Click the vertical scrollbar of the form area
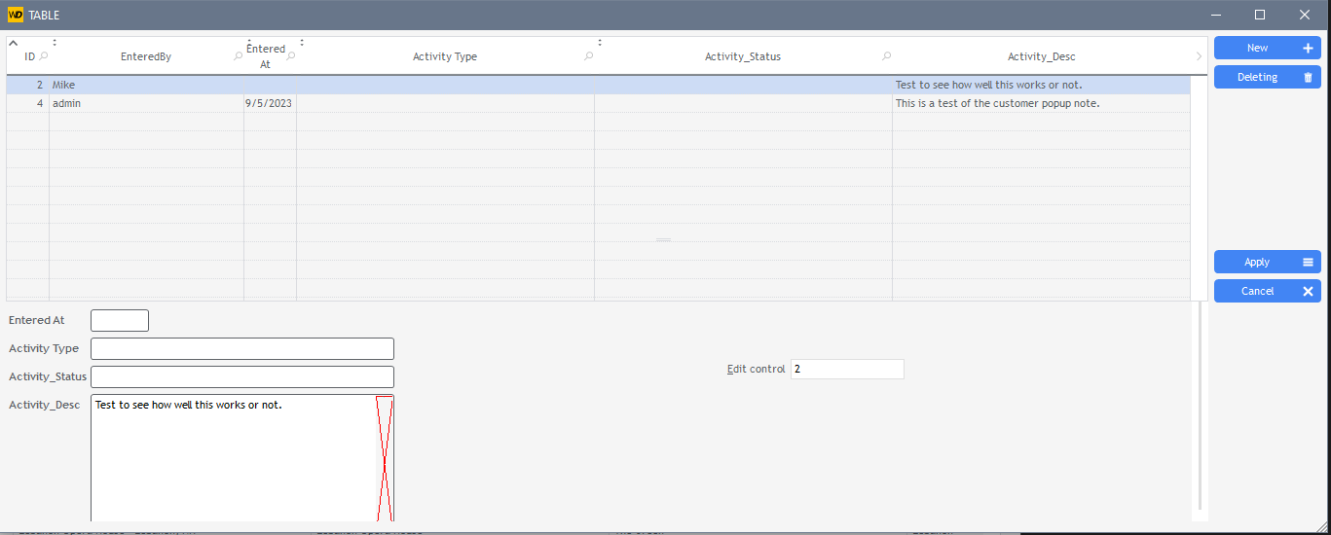The height and width of the screenshot is (535, 1331). pos(1200,409)
